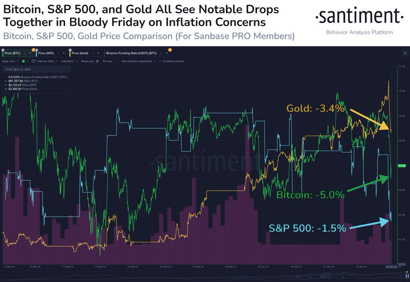Expand the Indicators dropdown
The image size is (410, 282).
coord(69,61)
